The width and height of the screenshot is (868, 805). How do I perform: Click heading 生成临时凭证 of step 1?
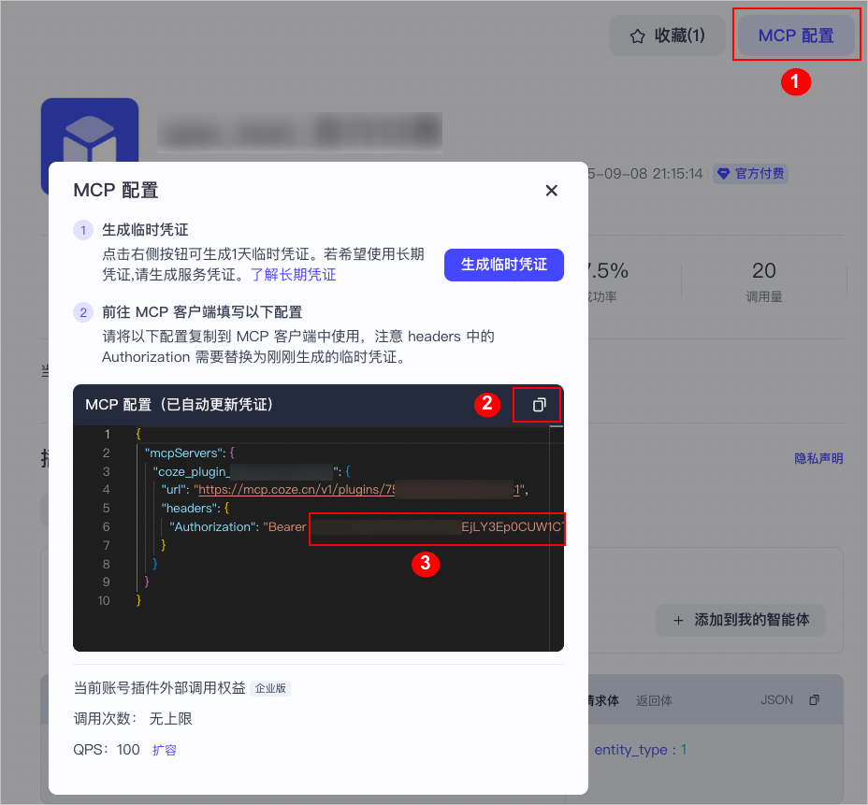click(145, 230)
